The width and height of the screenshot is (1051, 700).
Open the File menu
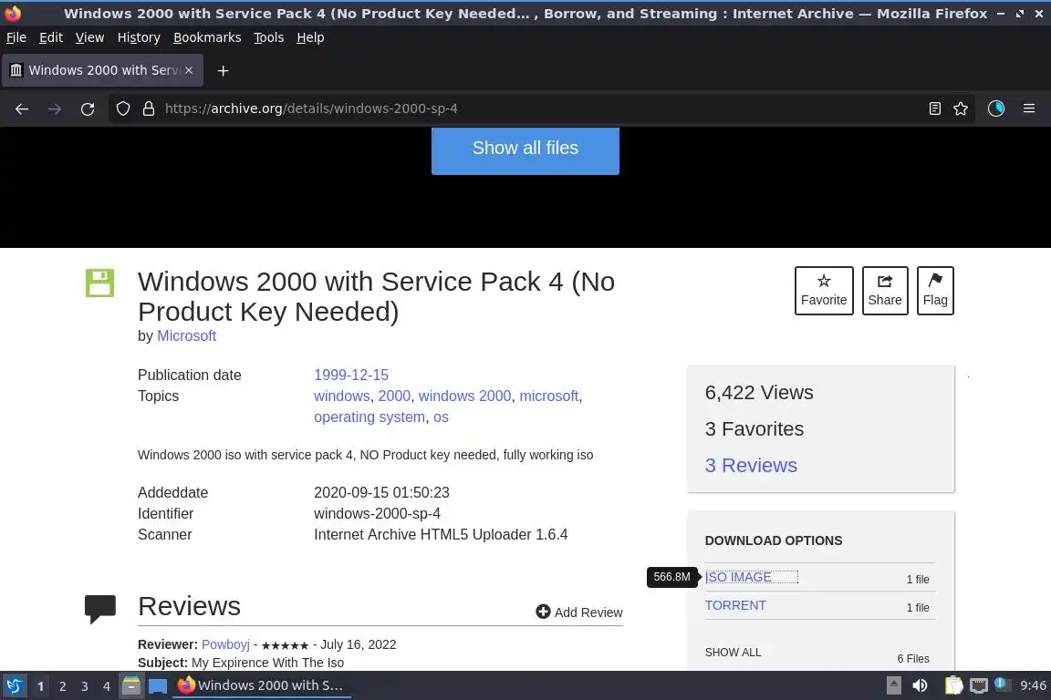pos(16,37)
